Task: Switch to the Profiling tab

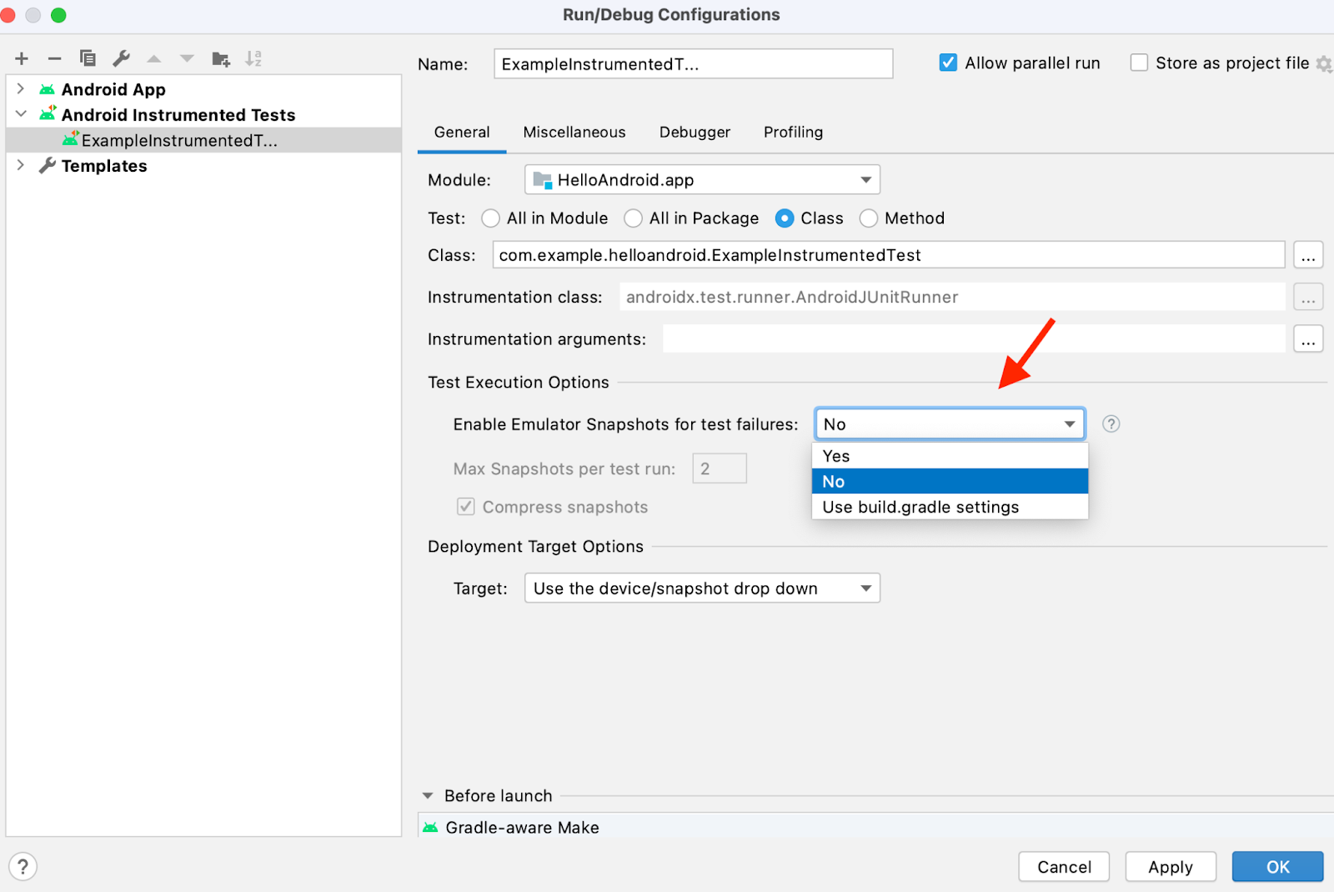Action: click(793, 132)
